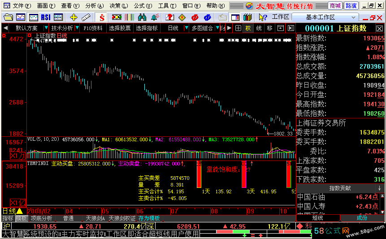
Task: Open the alarm bell alert icon
Action: coord(155,17)
